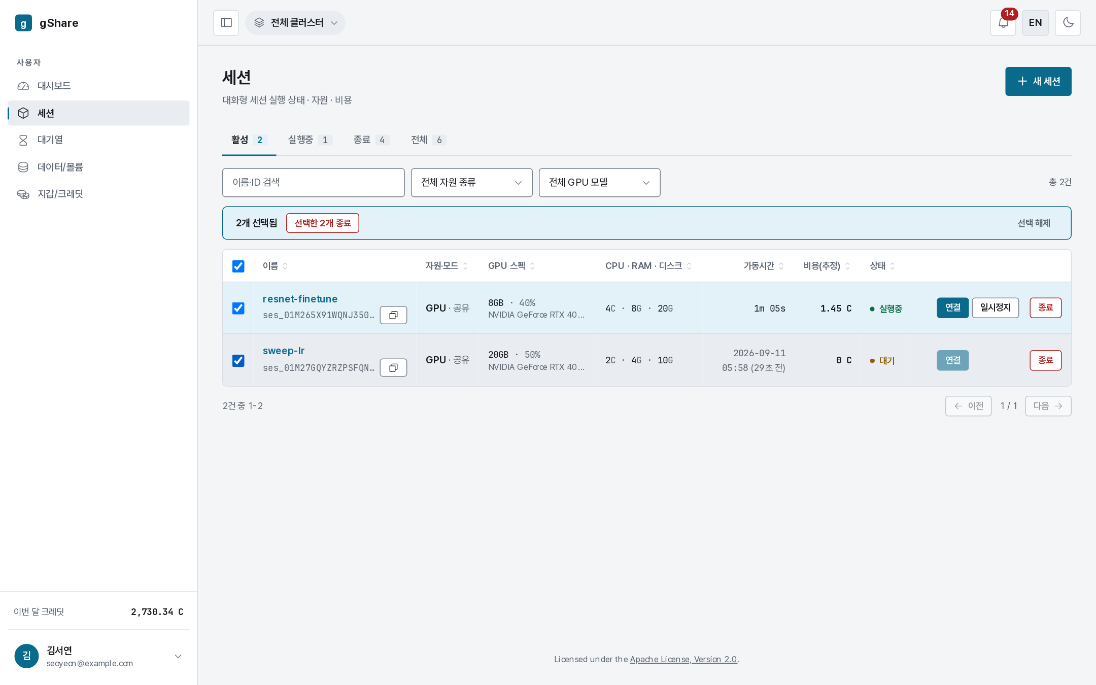Open the 전체 자원 종류 dropdown
The image size is (1096, 685).
click(471, 183)
